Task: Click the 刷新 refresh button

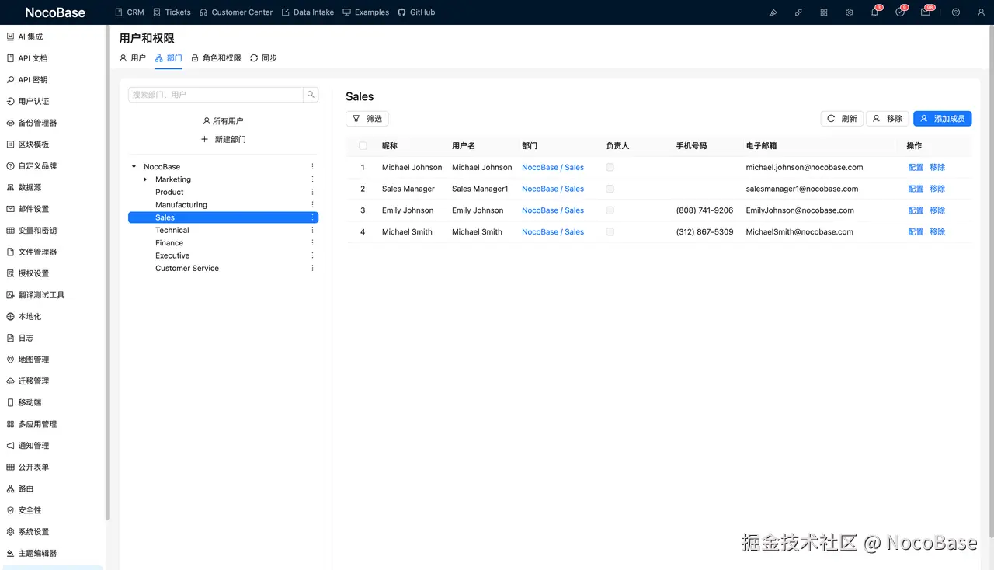Action: pos(842,119)
